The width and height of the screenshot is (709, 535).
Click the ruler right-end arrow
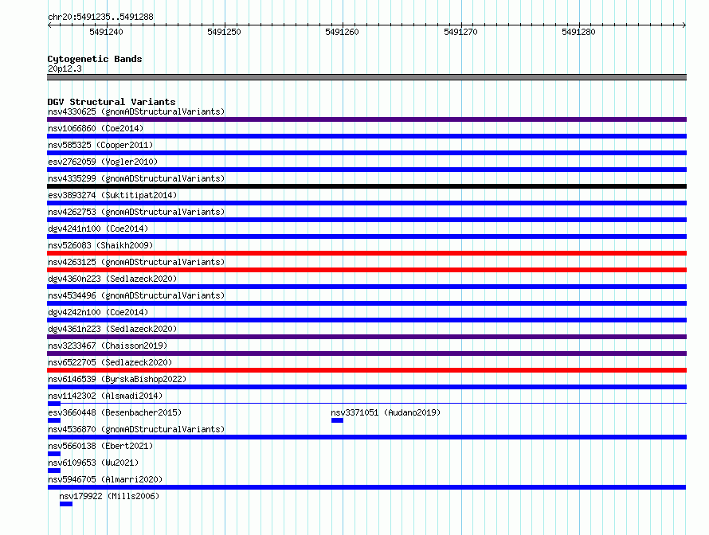[684, 25]
